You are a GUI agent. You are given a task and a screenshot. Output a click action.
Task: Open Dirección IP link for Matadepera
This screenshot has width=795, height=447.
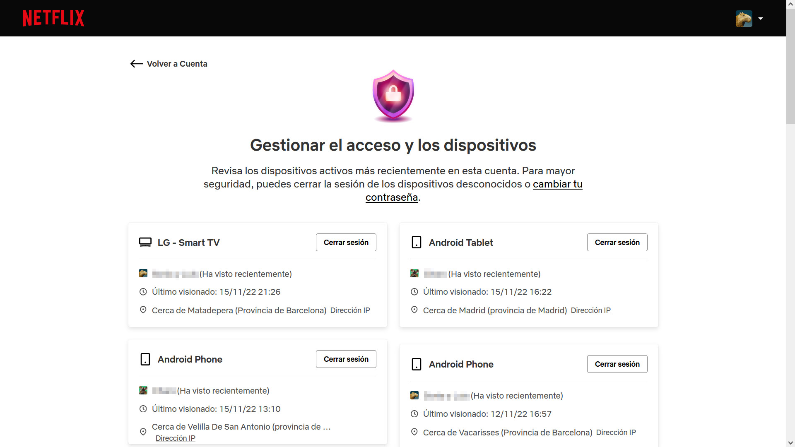pyautogui.click(x=350, y=310)
